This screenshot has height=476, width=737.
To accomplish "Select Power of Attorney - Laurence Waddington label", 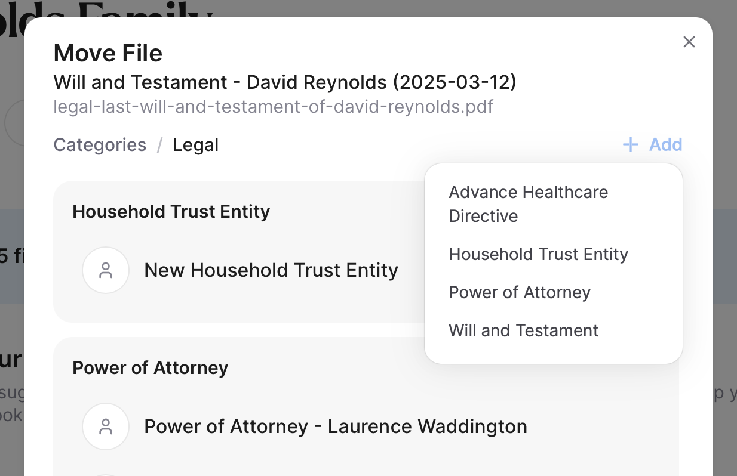I will (336, 426).
